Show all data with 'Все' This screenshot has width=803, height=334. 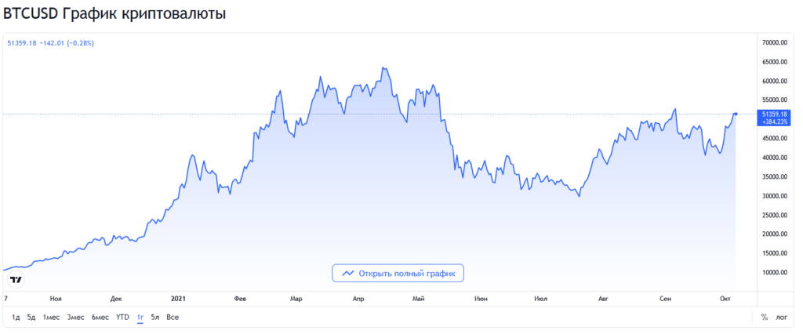click(173, 317)
